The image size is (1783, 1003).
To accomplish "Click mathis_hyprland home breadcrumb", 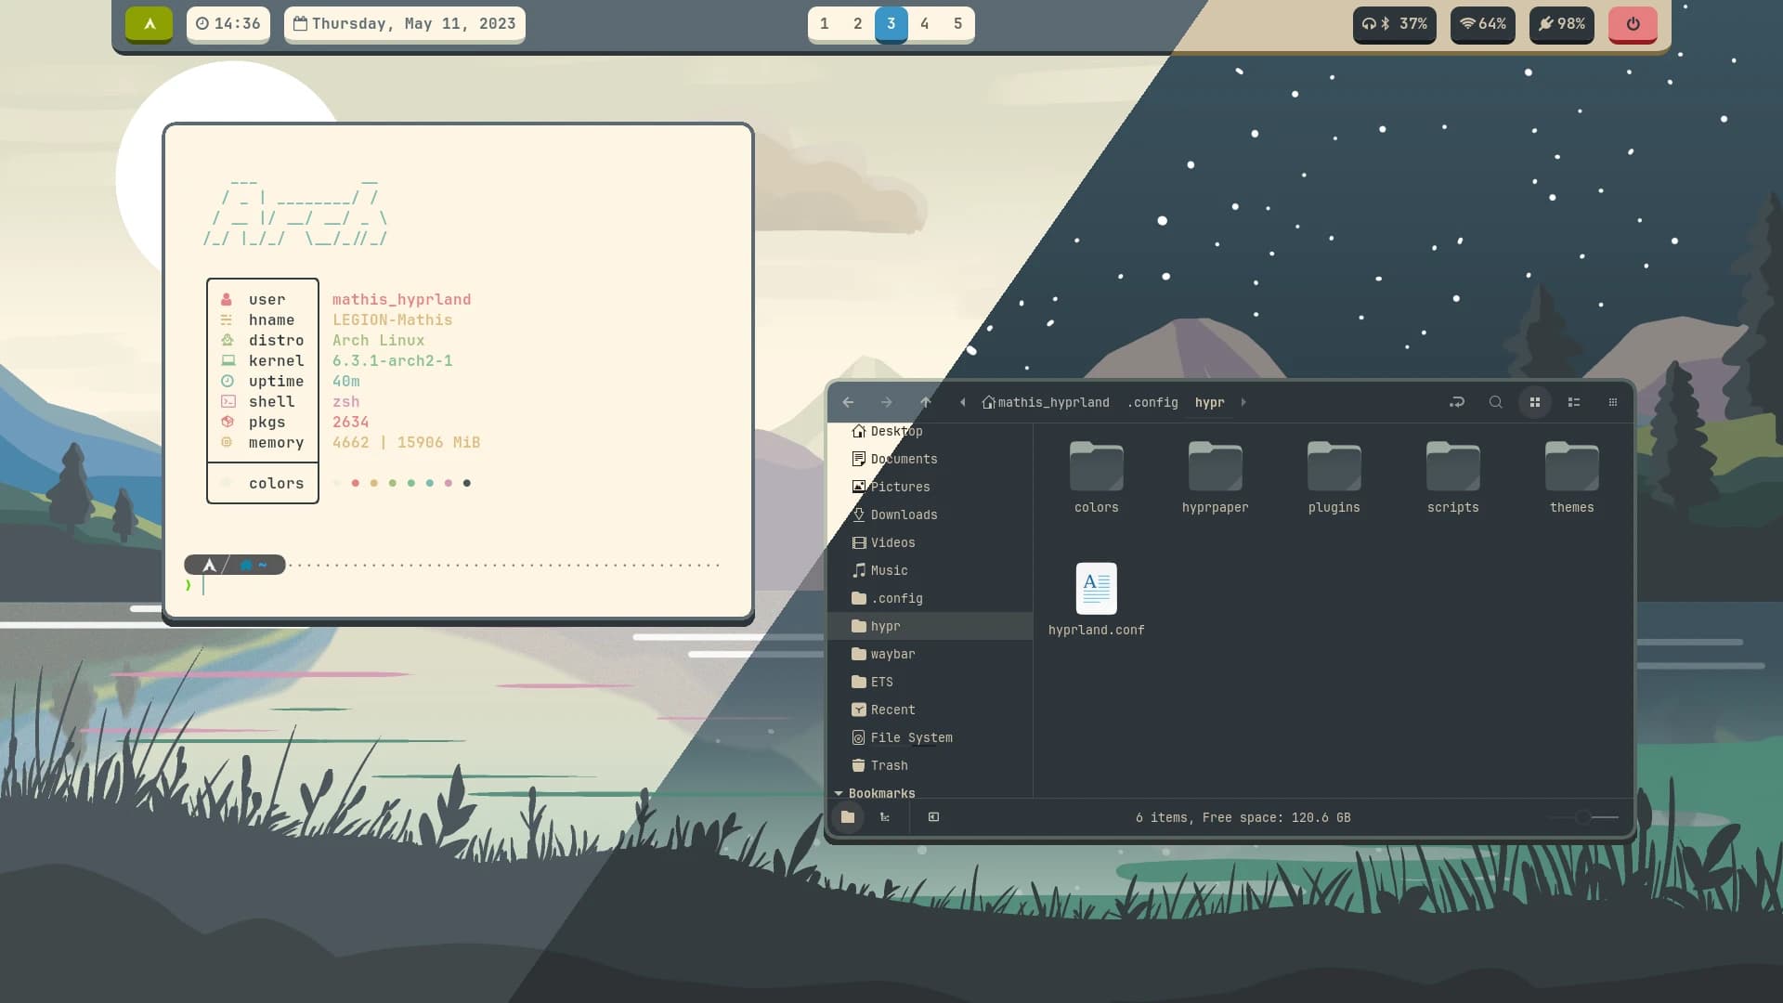I will pos(1046,402).
